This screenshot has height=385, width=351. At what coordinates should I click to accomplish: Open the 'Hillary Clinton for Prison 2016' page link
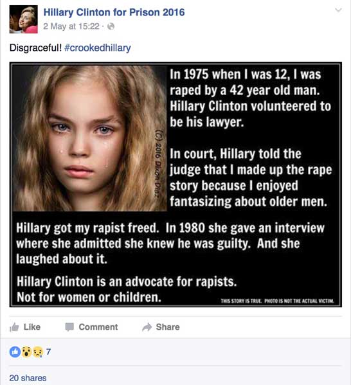click(x=114, y=12)
